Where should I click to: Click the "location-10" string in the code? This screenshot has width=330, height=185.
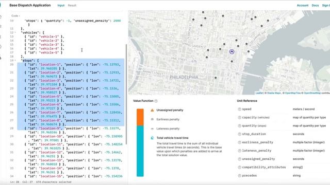click(x=51, y=136)
